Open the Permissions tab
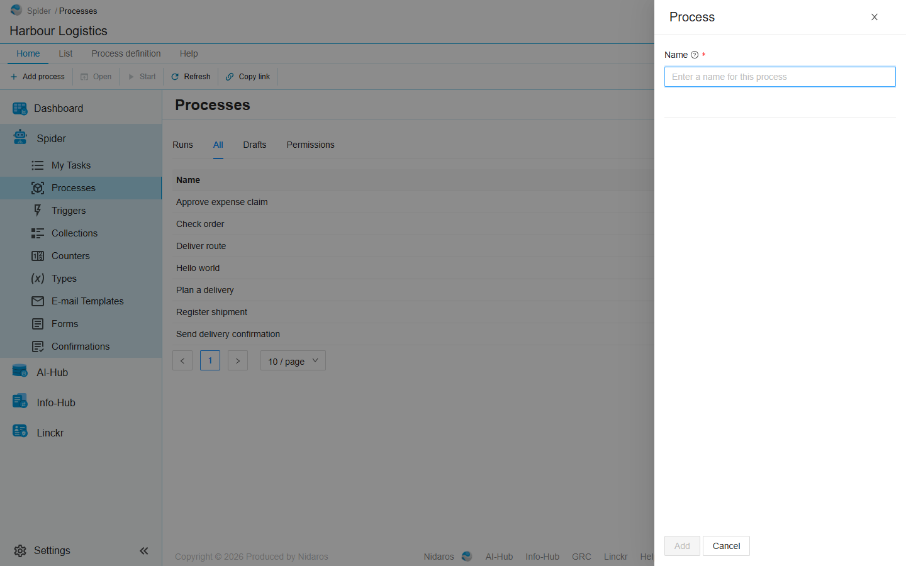 (x=311, y=145)
